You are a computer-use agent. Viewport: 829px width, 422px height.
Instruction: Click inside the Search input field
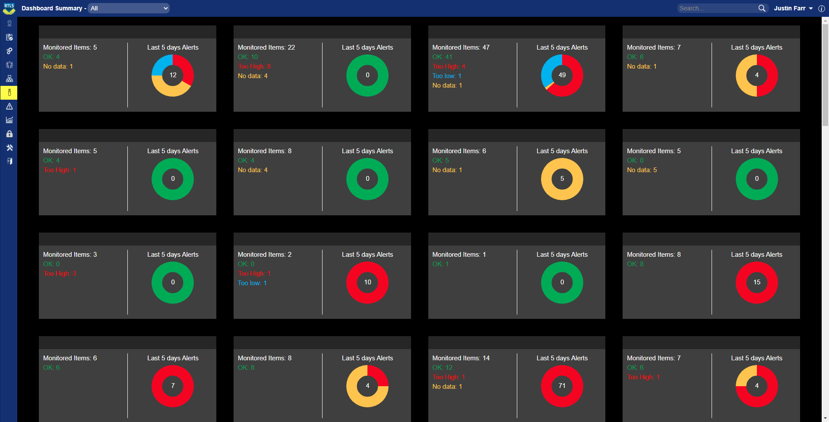[717, 8]
